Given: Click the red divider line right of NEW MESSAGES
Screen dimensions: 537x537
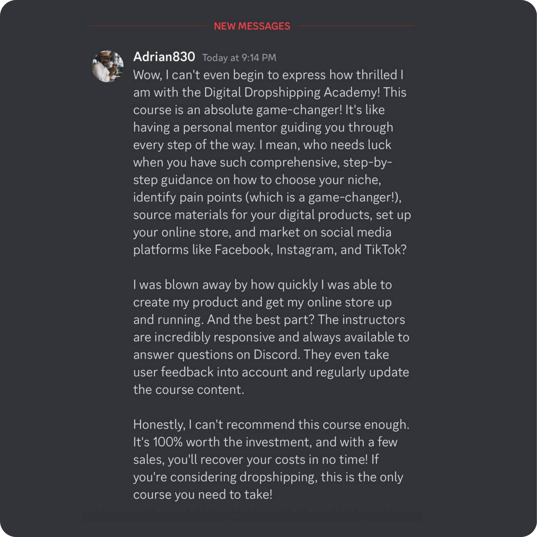Looking at the screenshot, I should coord(356,26).
